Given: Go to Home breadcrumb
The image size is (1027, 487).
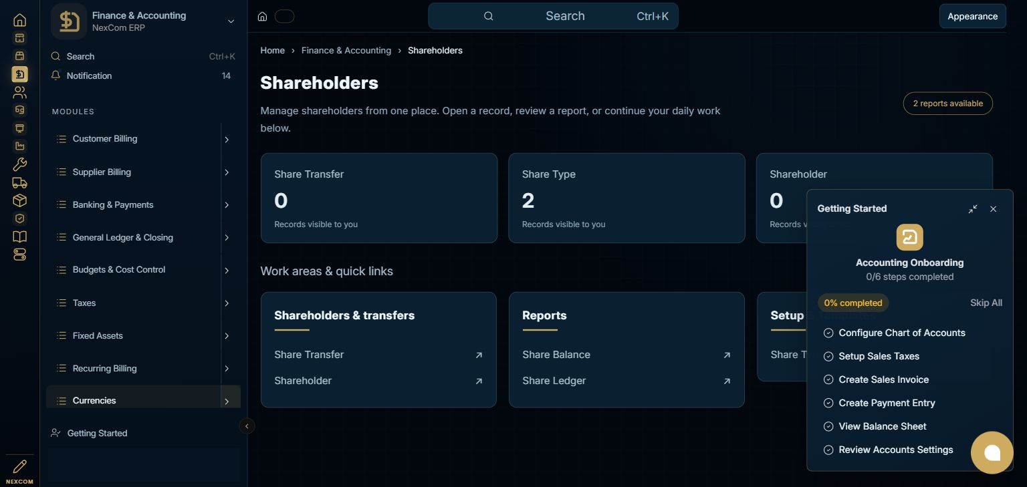Looking at the screenshot, I should (272, 50).
